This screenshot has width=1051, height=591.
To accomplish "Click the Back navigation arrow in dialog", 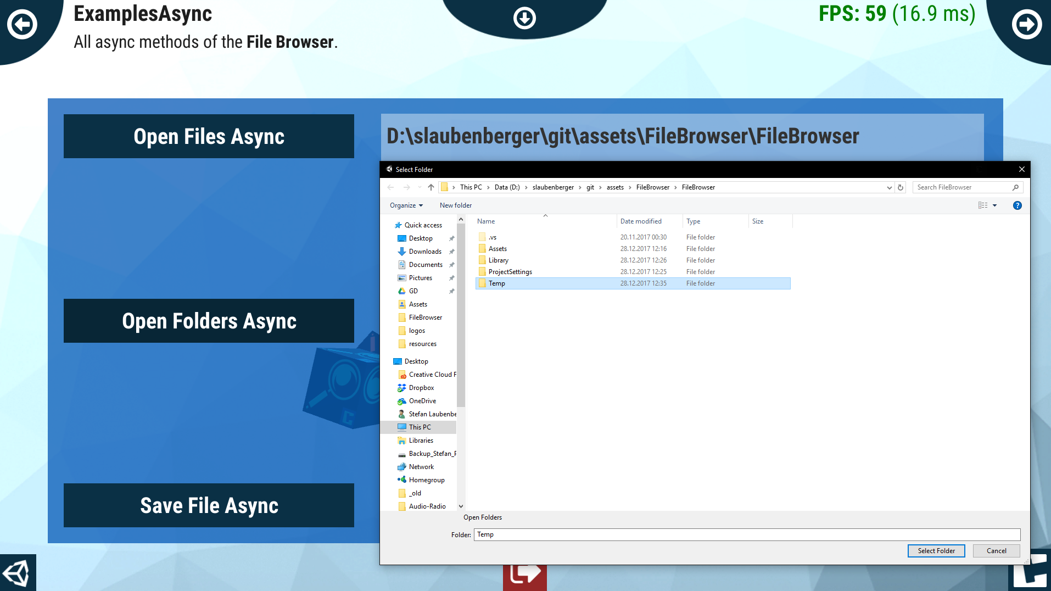I will coord(390,187).
